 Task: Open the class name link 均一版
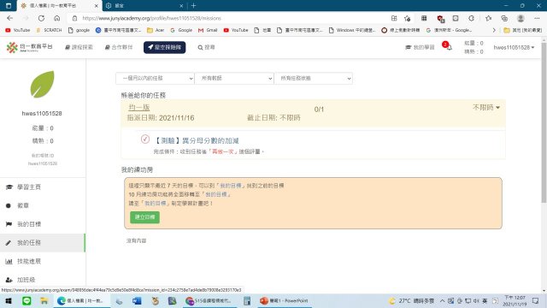138,107
